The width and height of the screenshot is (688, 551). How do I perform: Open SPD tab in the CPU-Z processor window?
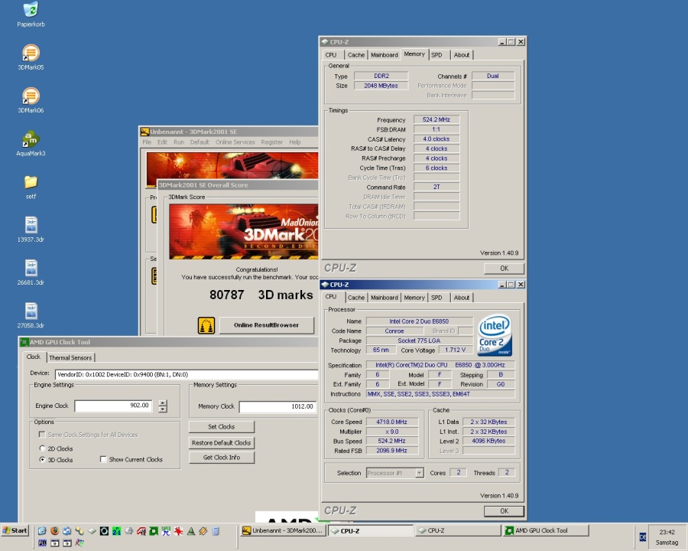point(436,298)
